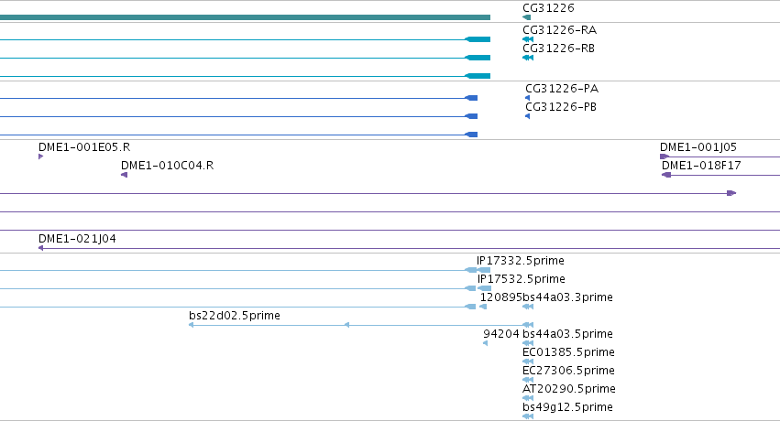Open the CG31226-RB transcript label
The width and height of the screenshot is (780, 421).
[x=558, y=49]
